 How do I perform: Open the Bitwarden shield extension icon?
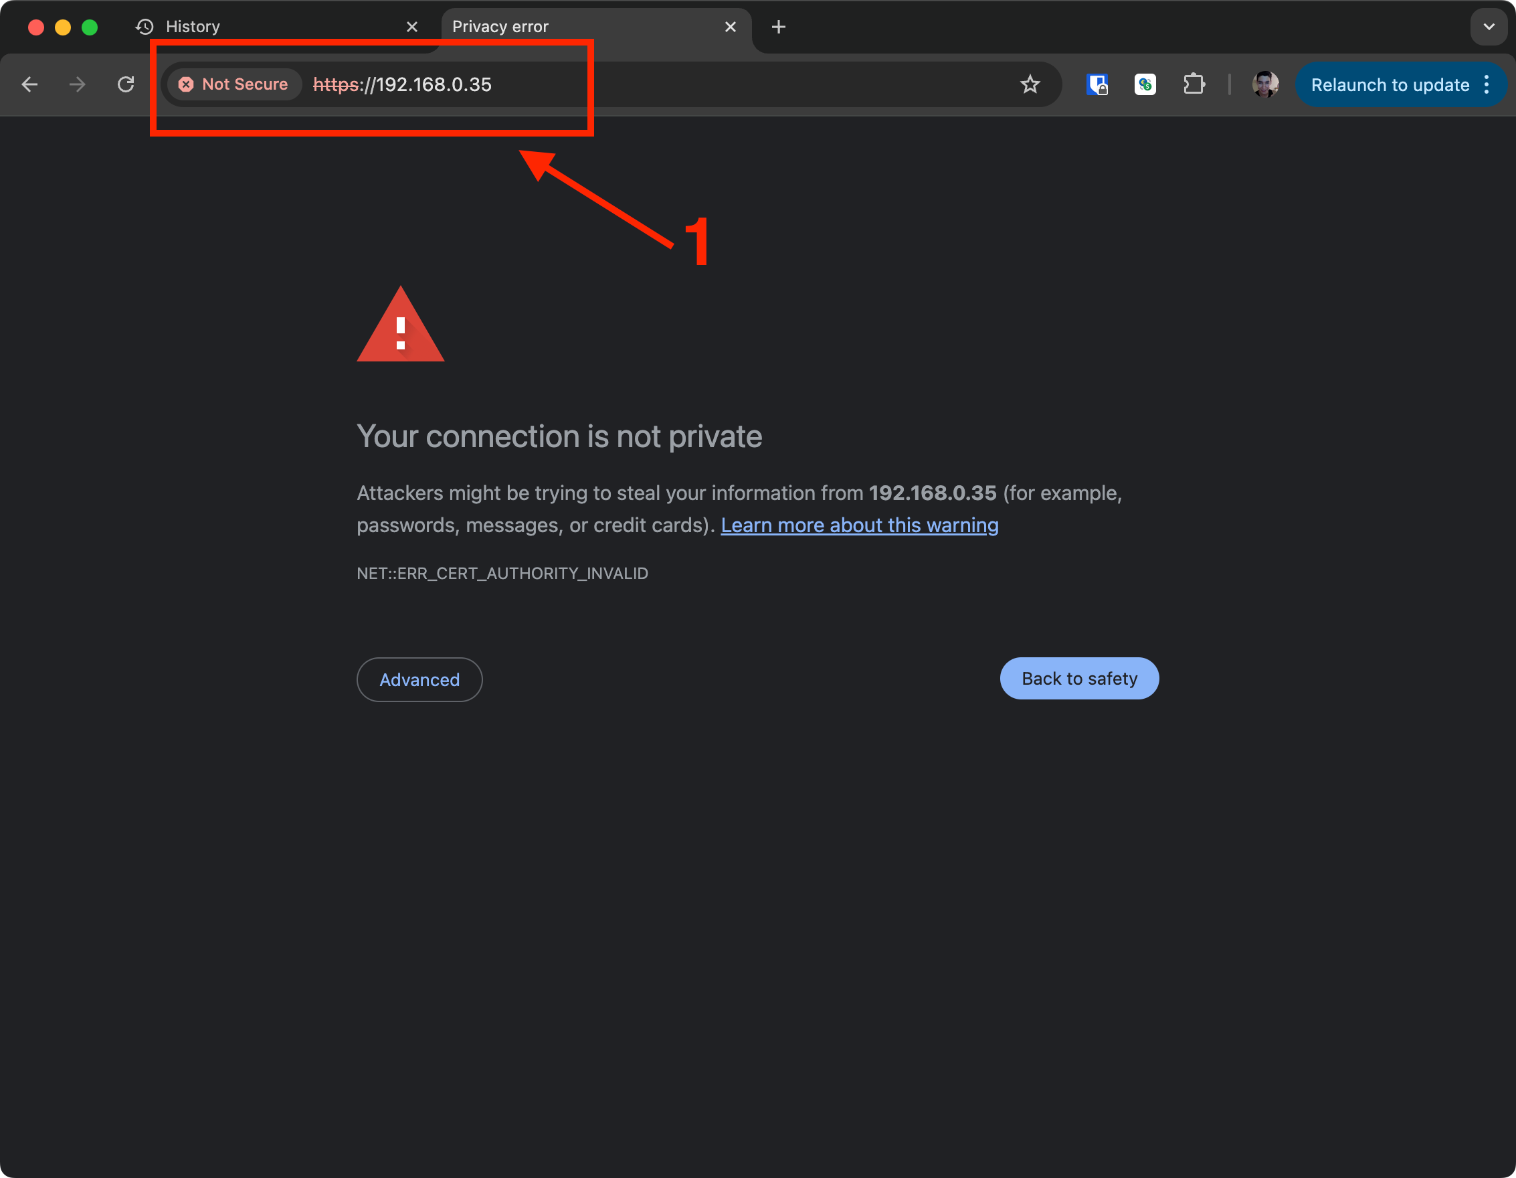(x=1097, y=85)
